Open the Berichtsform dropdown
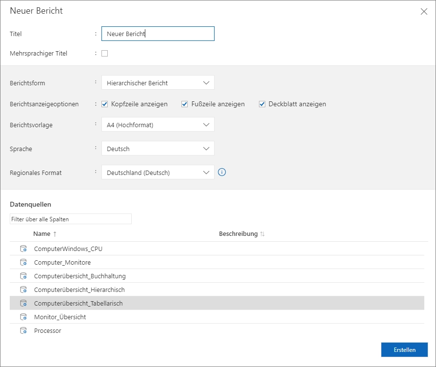The image size is (436, 367). [x=158, y=83]
